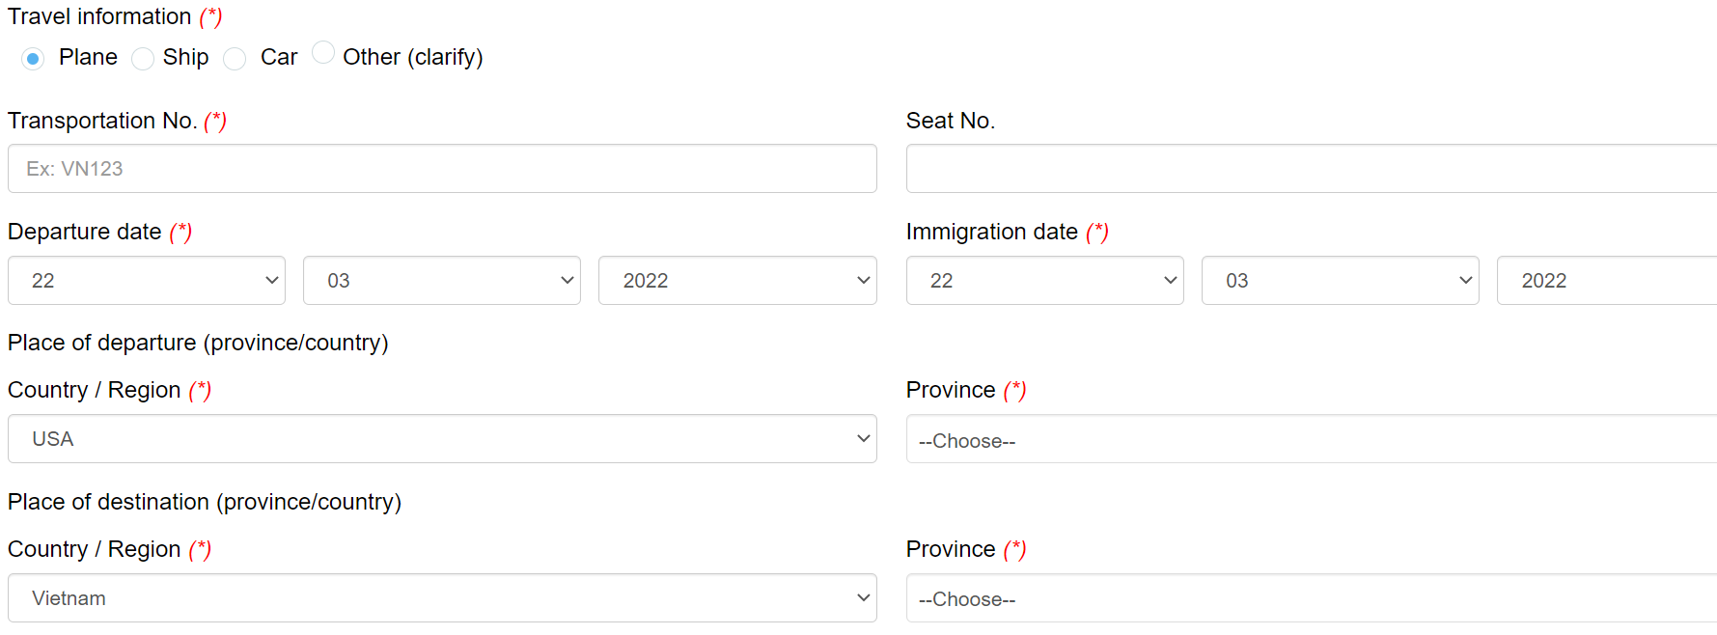Click the chevron on departure year 2022

point(863,281)
